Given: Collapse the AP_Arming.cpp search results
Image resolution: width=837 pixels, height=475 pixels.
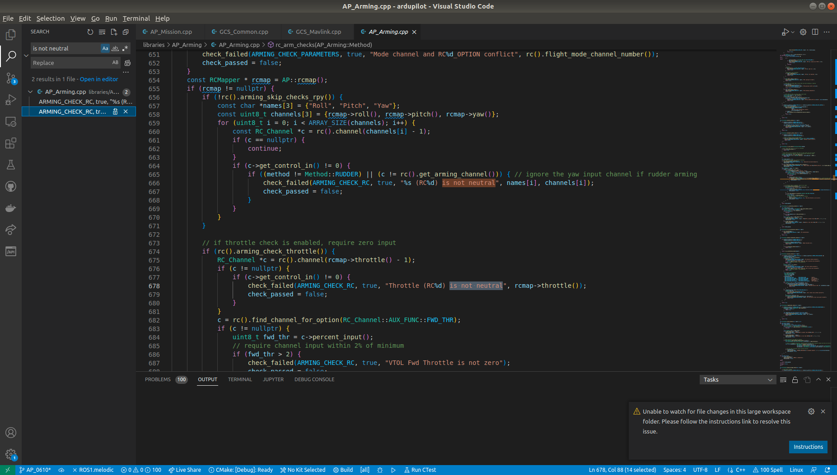Looking at the screenshot, I should point(30,92).
